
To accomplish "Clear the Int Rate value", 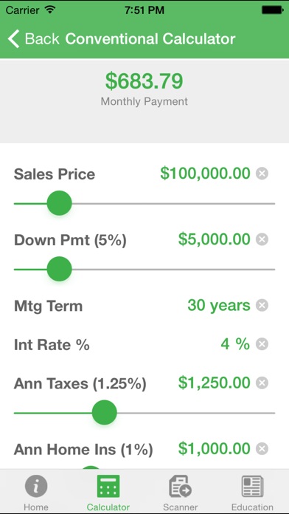I will (262, 344).
